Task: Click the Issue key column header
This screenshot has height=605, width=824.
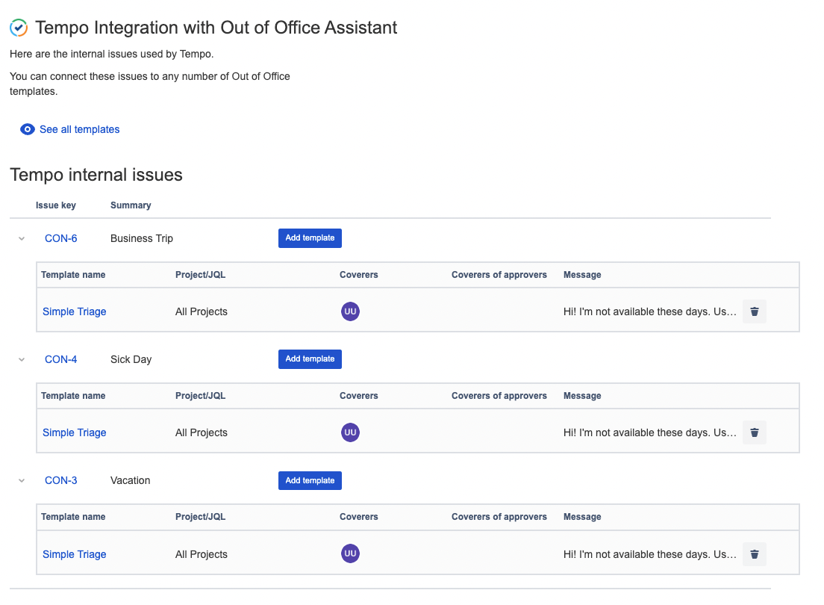Action: coord(56,205)
